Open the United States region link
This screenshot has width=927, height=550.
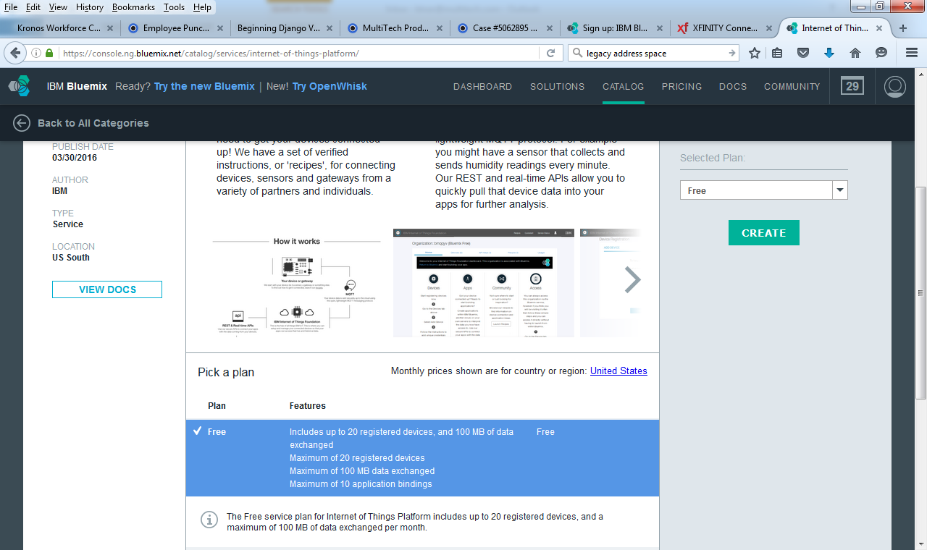[x=618, y=371]
